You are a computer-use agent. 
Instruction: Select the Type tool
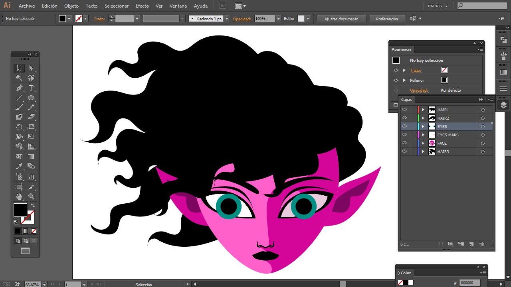31,88
